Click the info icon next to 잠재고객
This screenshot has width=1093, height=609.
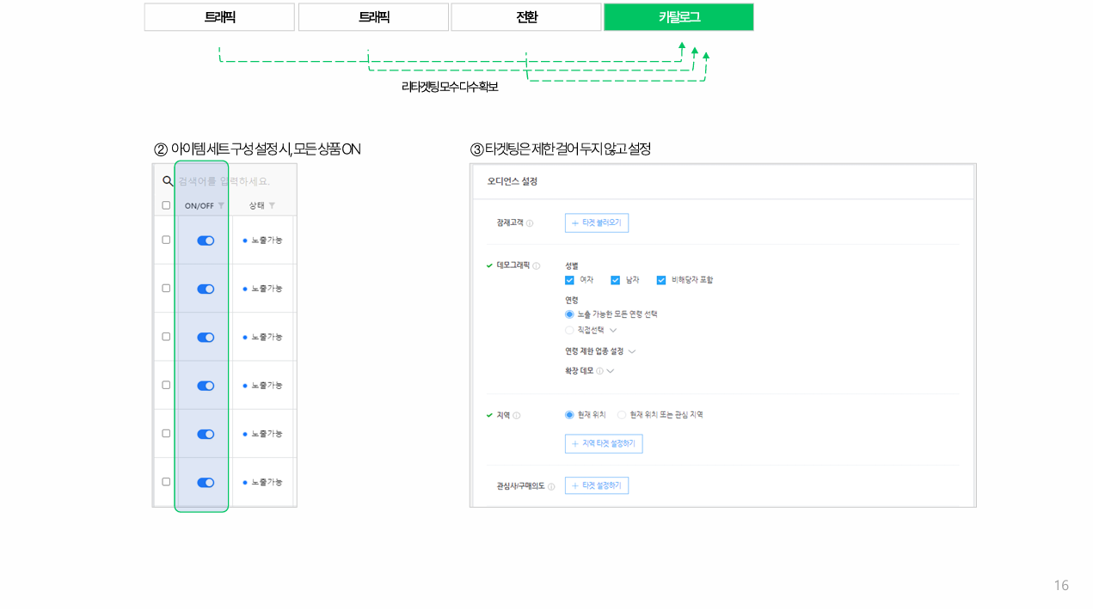coord(530,223)
